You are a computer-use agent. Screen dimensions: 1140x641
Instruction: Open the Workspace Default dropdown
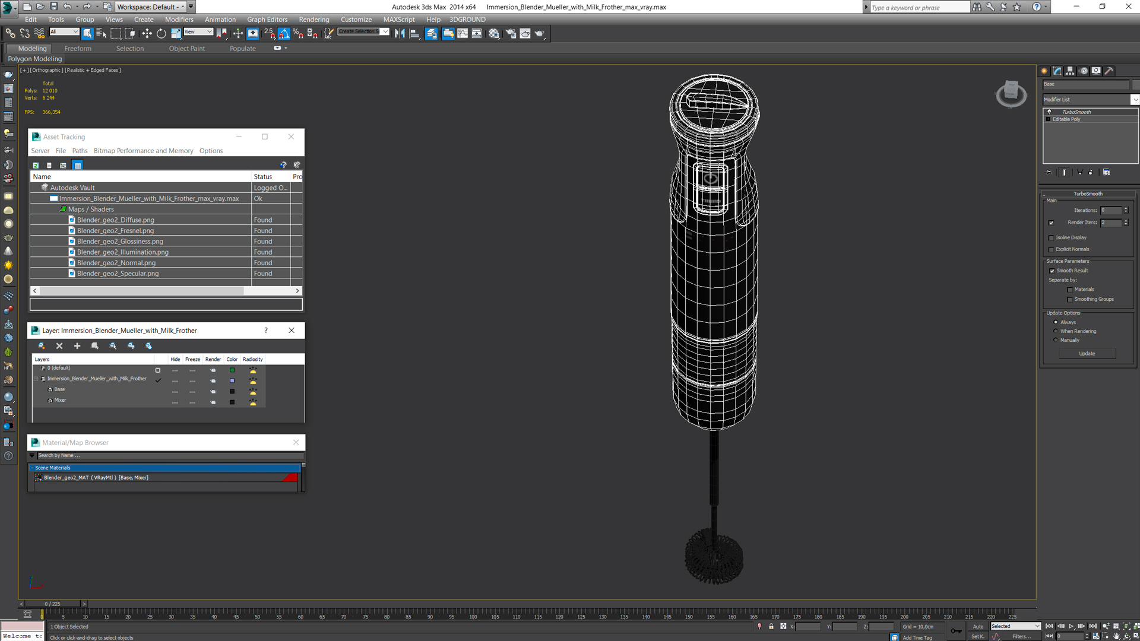[x=151, y=7]
